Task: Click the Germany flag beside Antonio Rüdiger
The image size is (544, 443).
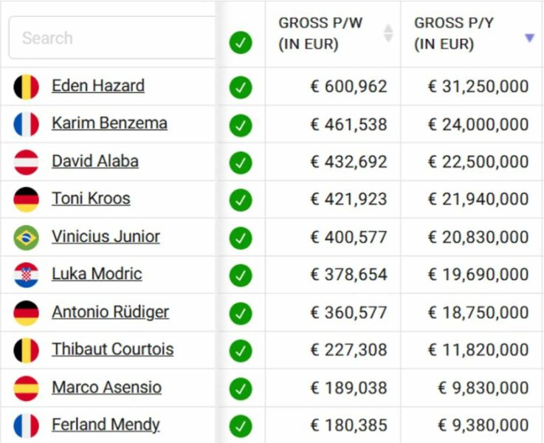Action: (26, 313)
